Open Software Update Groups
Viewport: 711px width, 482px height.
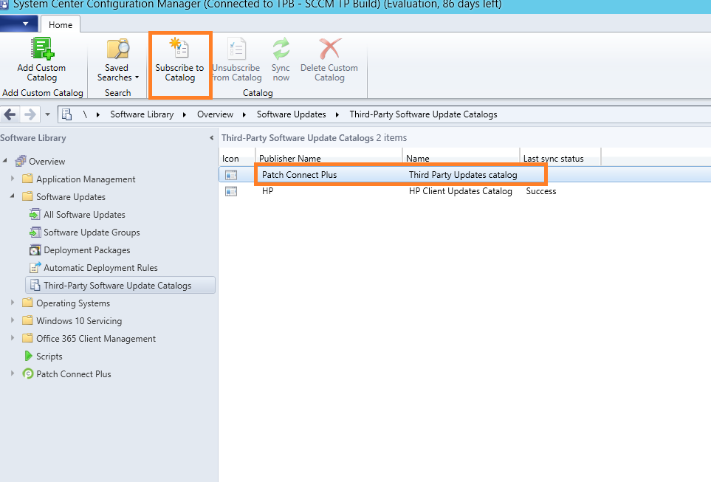92,233
